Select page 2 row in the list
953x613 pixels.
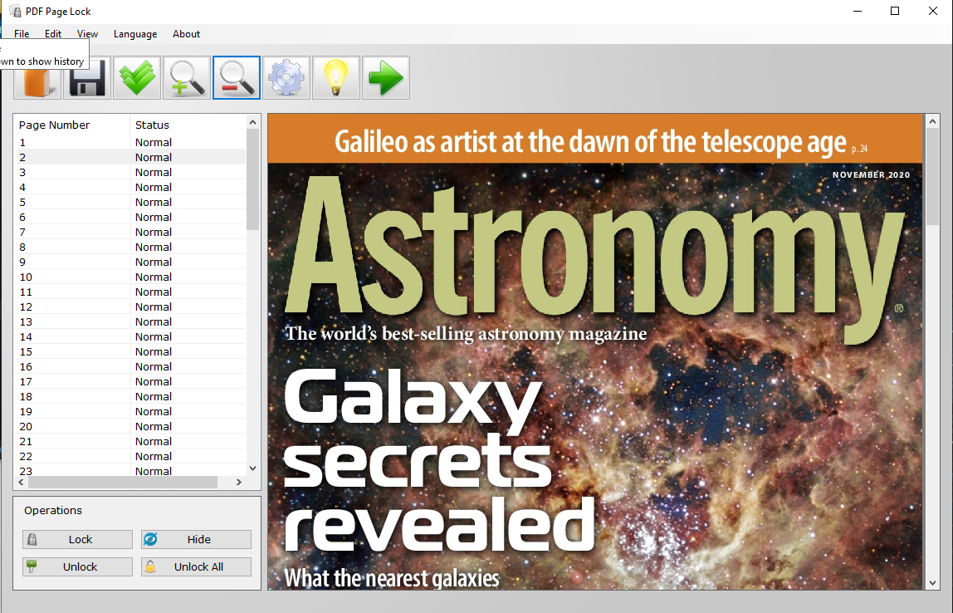[130, 158]
